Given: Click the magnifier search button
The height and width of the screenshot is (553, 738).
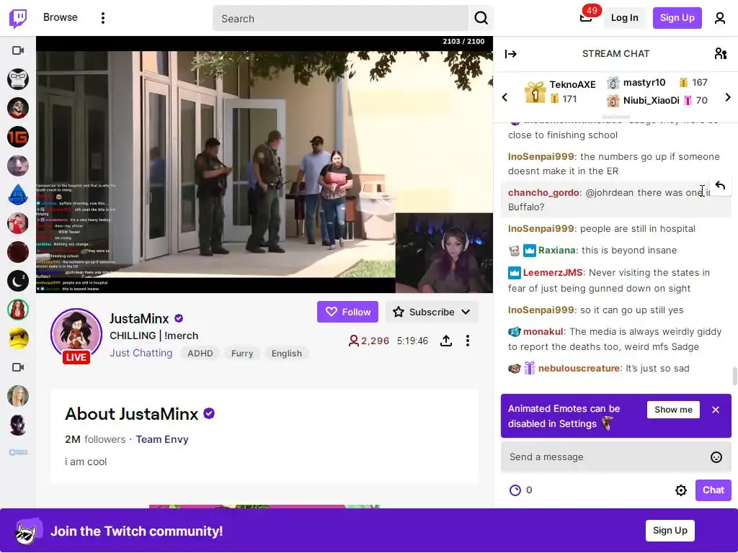Looking at the screenshot, I should pos(481,18).
